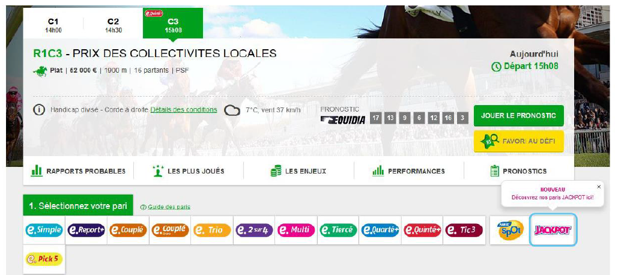Select the e.Tic3 bet type
The width and height of the screenshot is (621, 275).
tap(464, 230)
